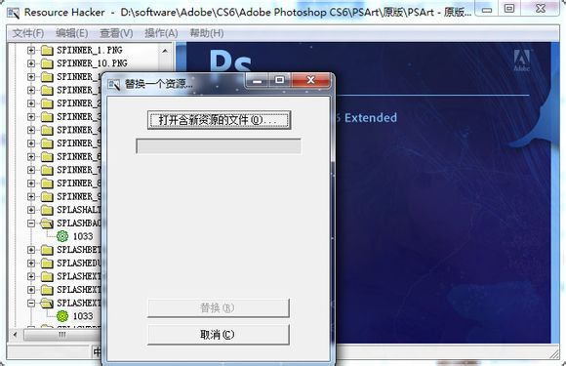
Task: Click the SPINNER_1.PNG folder icon
Action: 47,50
